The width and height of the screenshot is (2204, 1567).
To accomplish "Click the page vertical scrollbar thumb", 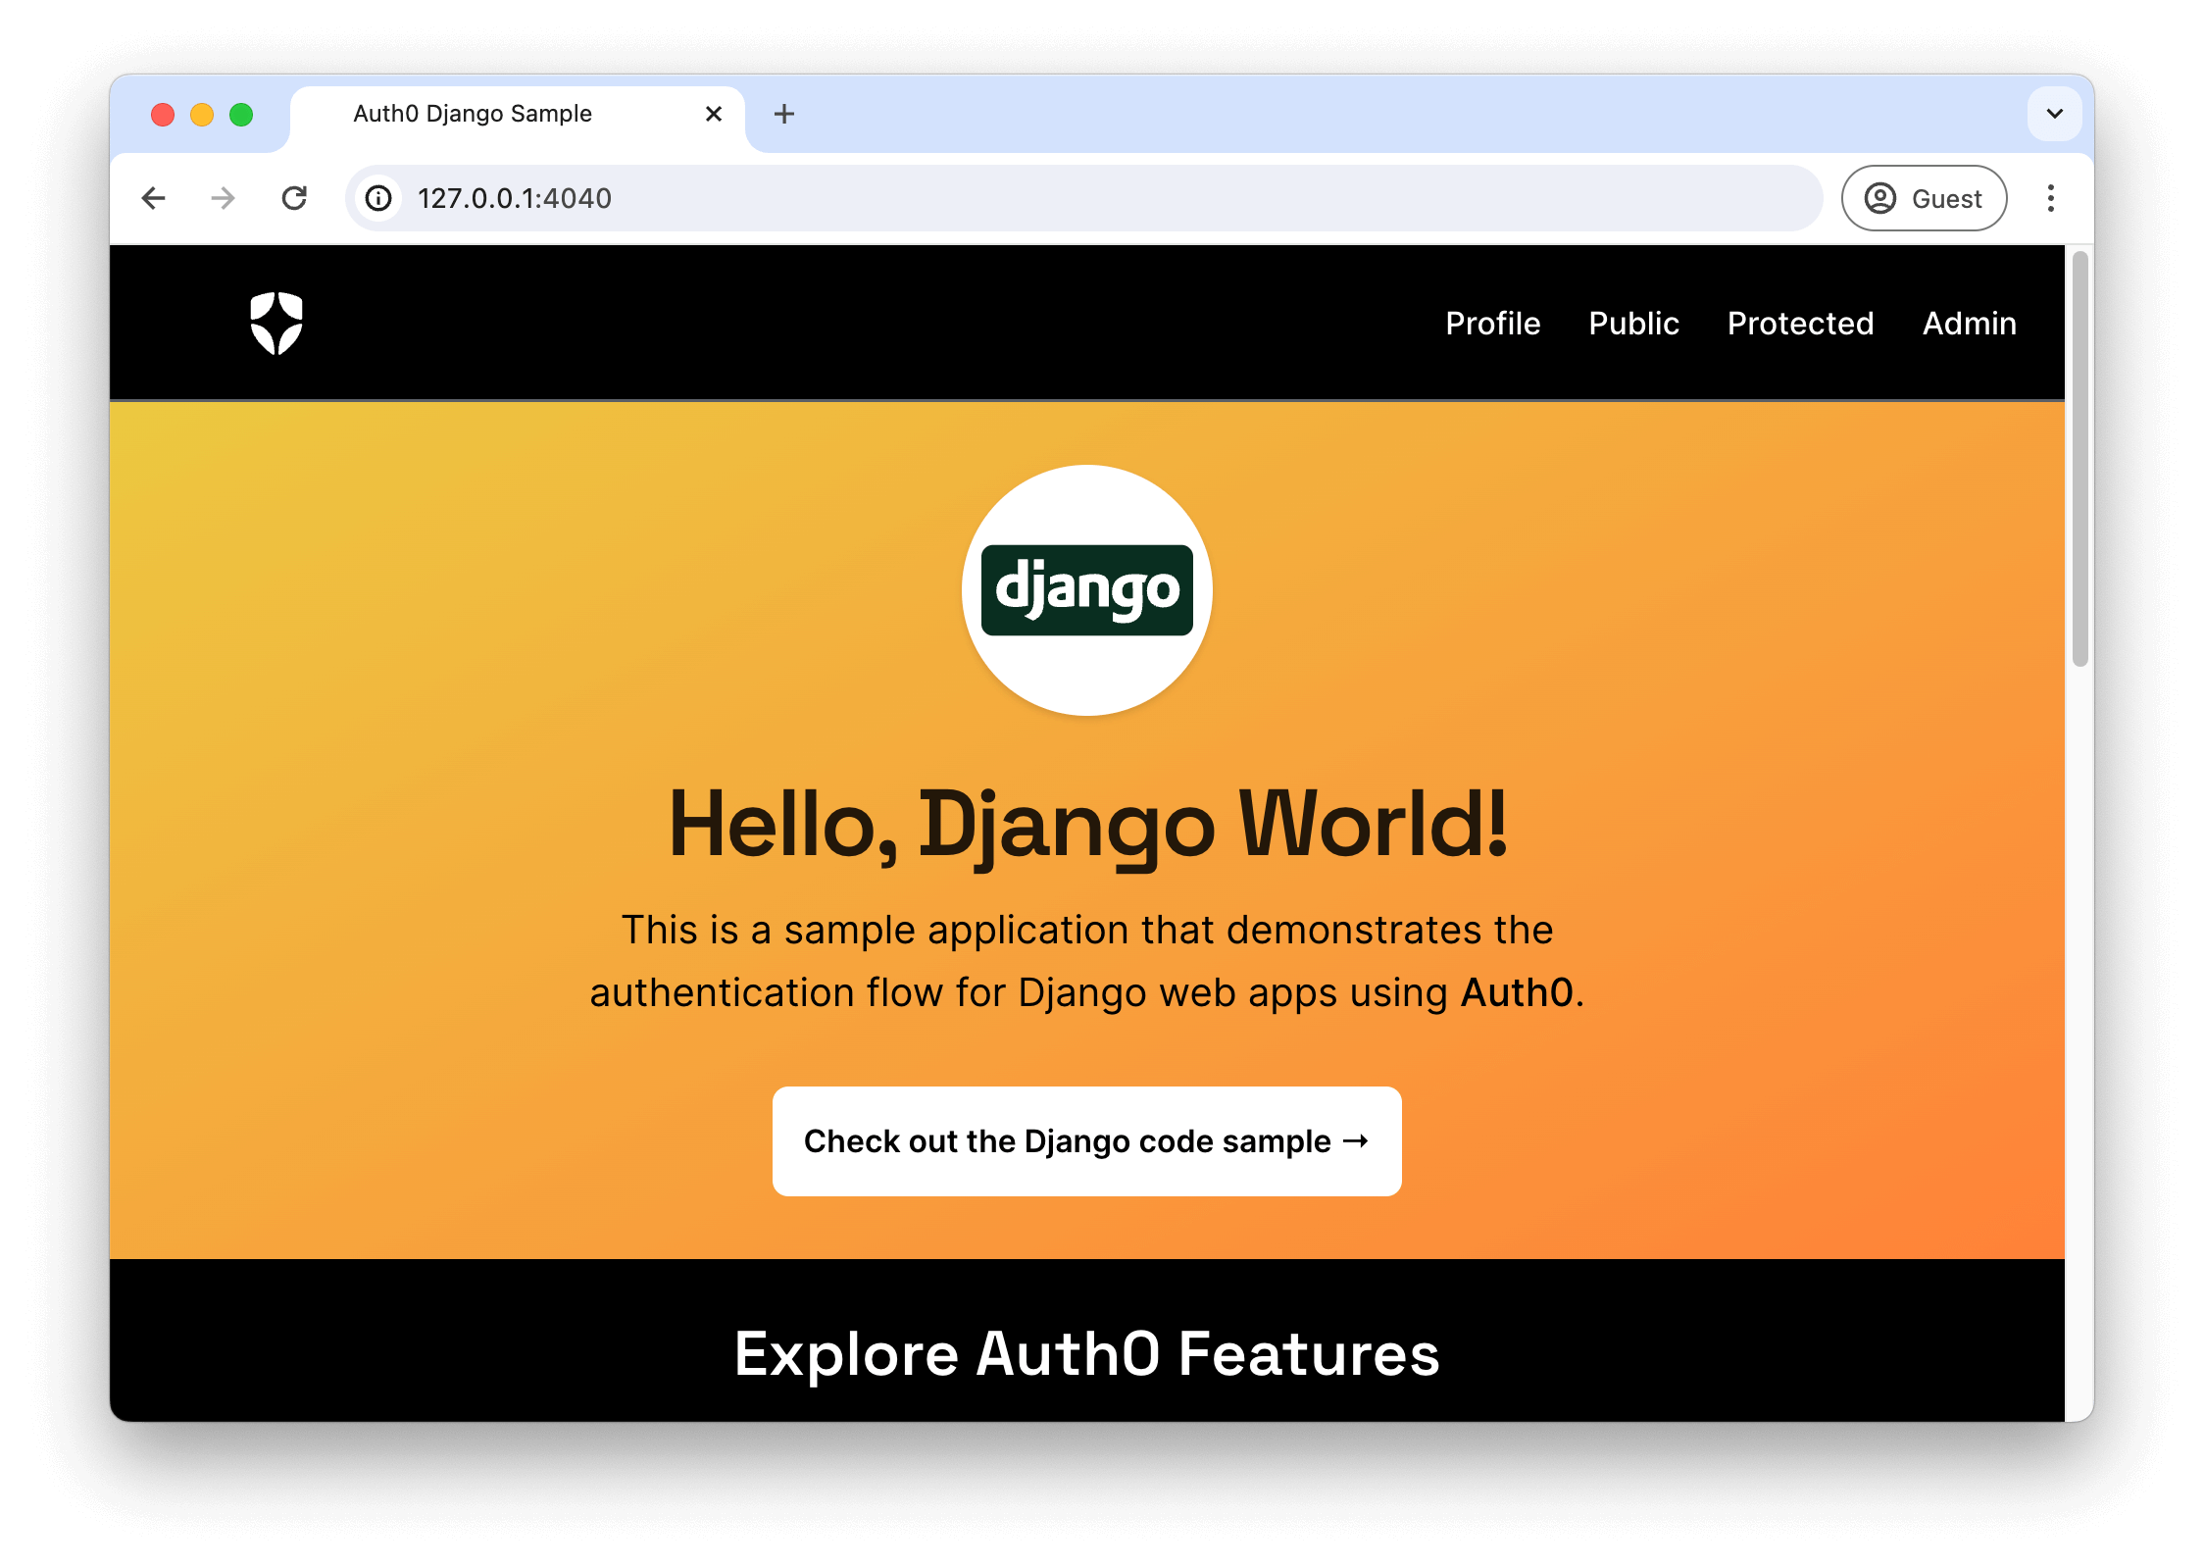I will tap(2079, 459).
